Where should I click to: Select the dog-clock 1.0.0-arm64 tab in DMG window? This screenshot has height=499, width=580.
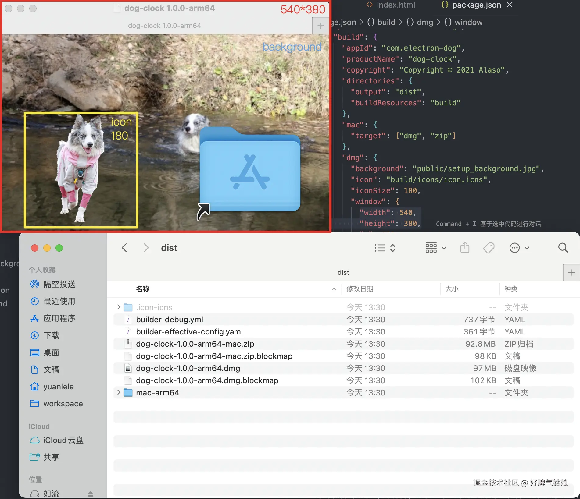164,26
